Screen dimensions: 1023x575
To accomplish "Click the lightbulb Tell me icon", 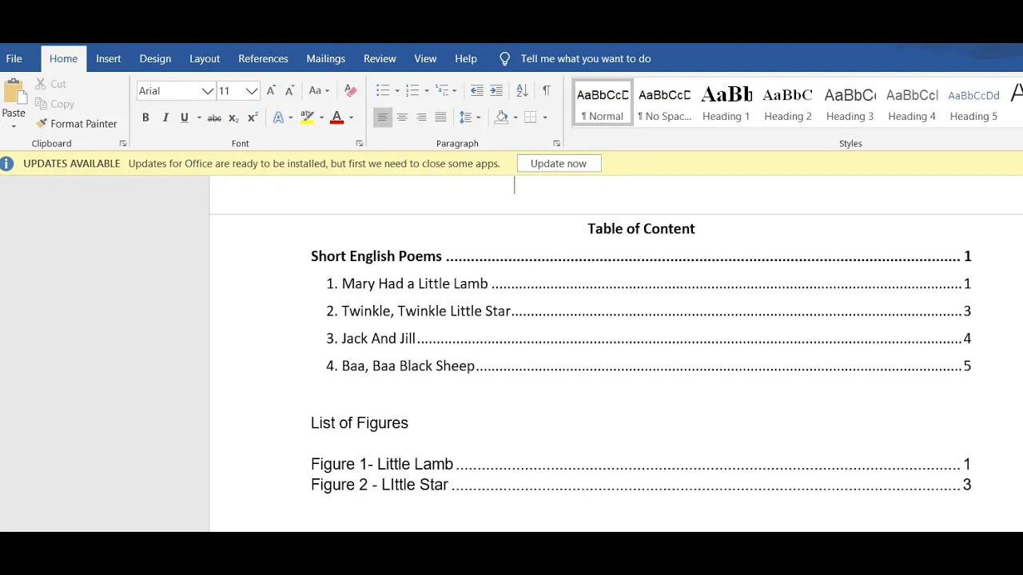I will [x=504, y=58].
